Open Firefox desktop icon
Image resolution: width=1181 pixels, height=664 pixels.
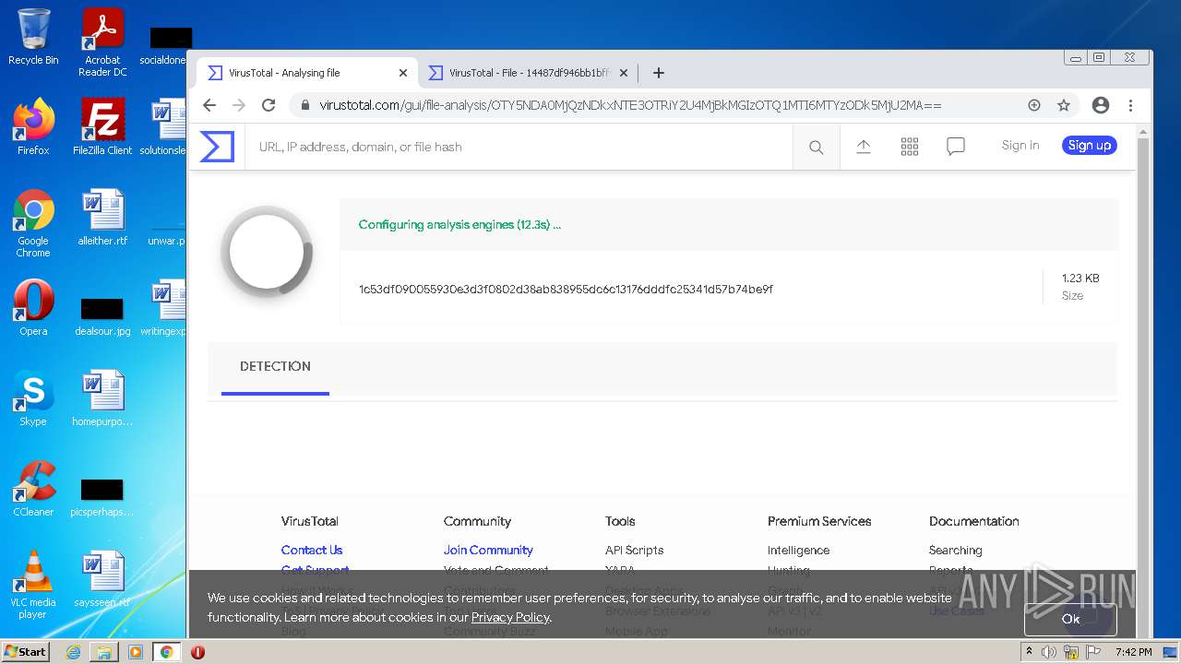(x=33, y=127)
